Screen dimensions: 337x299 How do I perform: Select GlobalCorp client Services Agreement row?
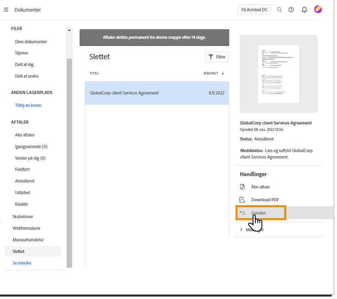[x=157, y=93]
